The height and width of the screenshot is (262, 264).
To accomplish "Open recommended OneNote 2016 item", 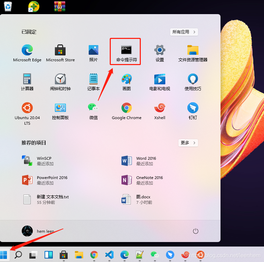I will pyautogui.click(x=142, y=180).
